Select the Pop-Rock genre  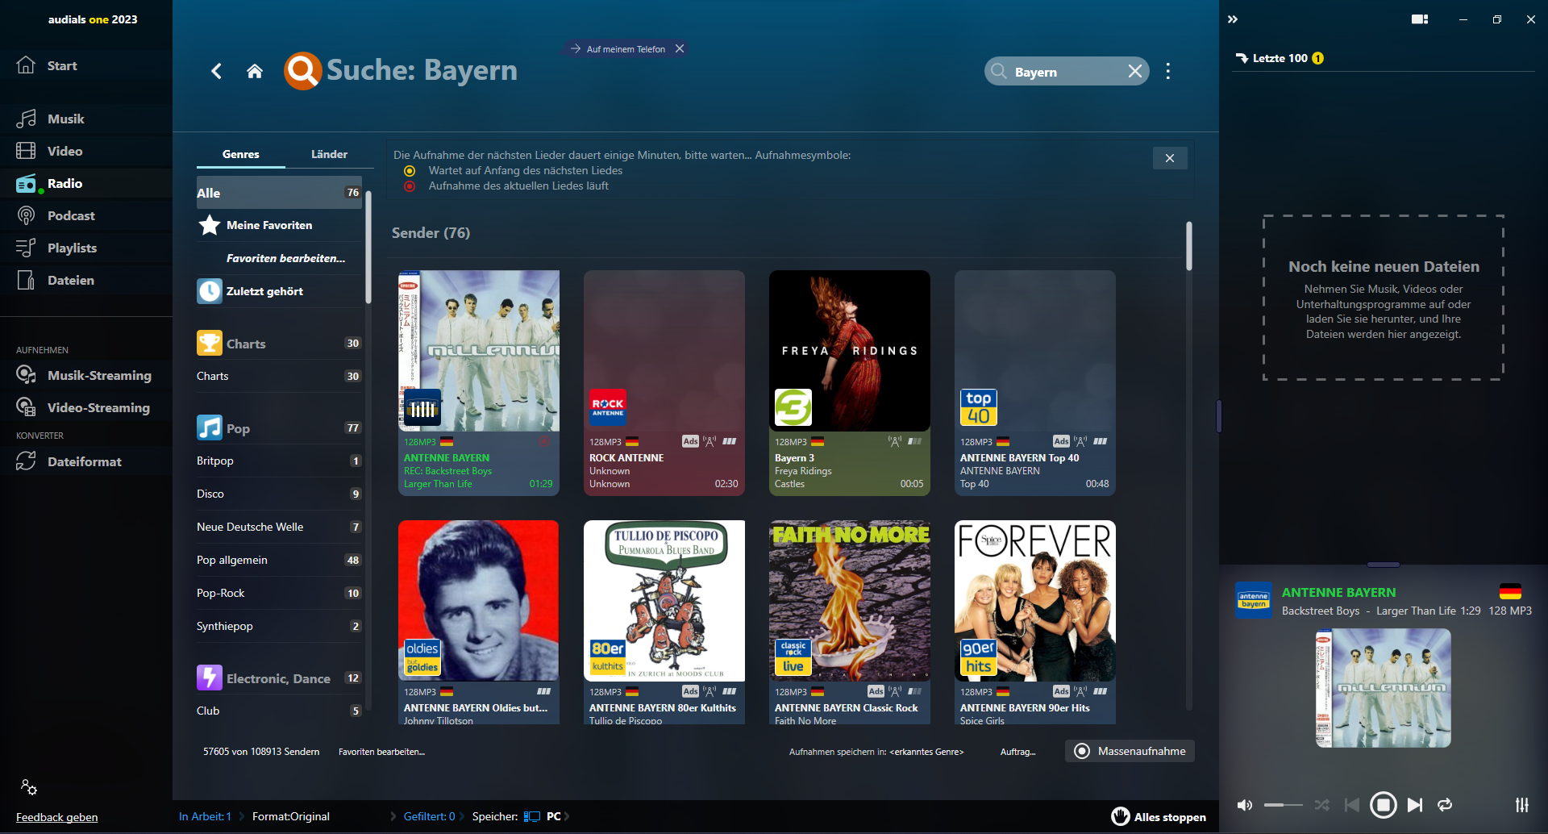[x=279, y=594]
